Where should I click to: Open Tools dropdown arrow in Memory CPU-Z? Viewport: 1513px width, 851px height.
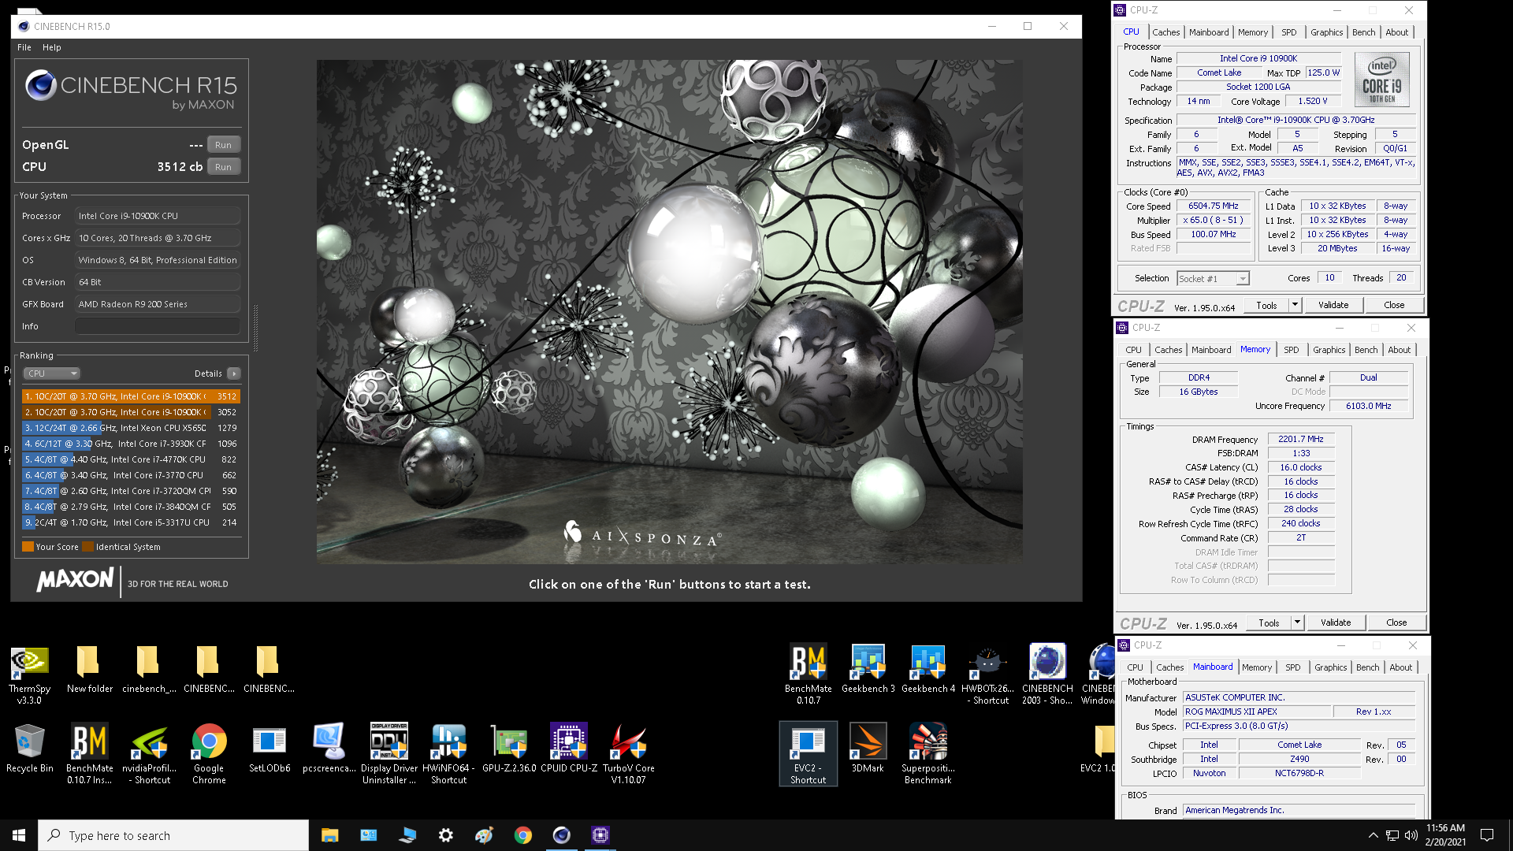coord(1296,622)
